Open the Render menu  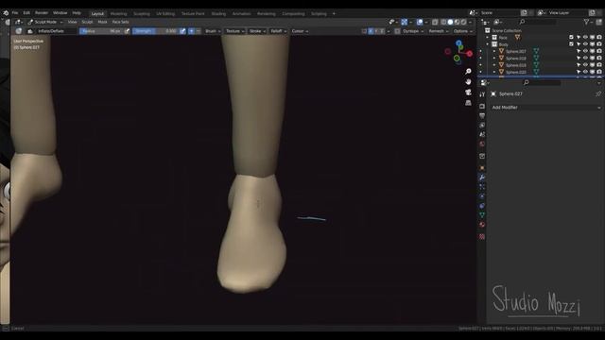42,13
